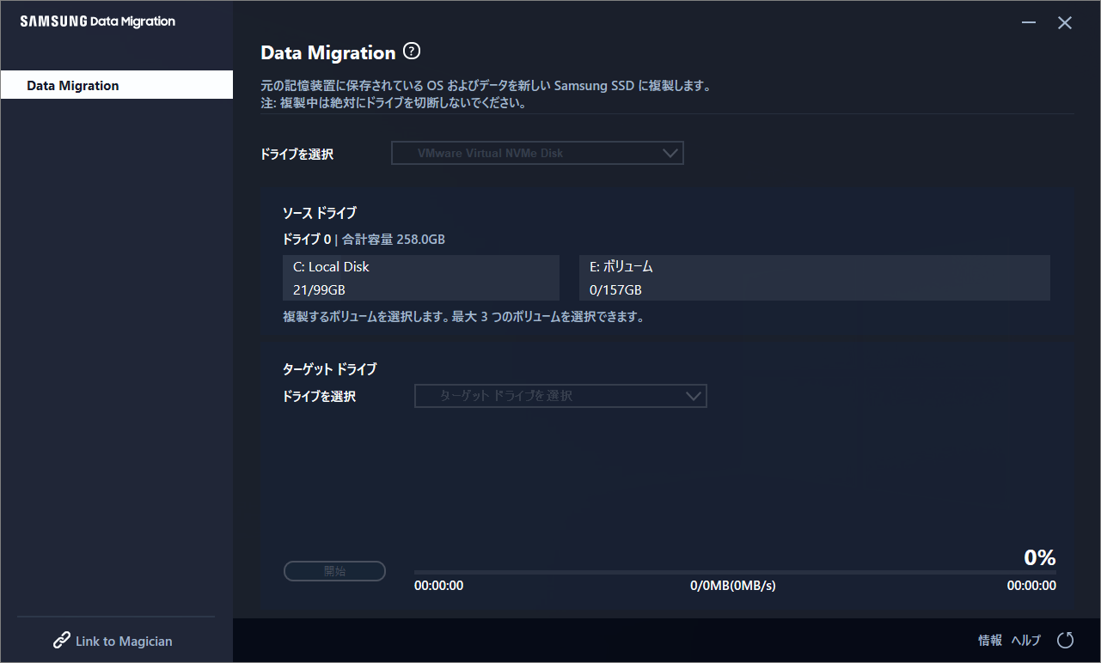Screen dimensions: 1101x663
Task: Open the Link to Magician link
Action: coord(124,641)
